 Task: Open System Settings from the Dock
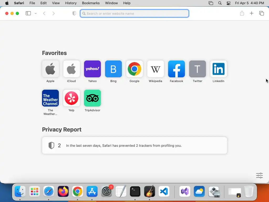coord(106,191)
